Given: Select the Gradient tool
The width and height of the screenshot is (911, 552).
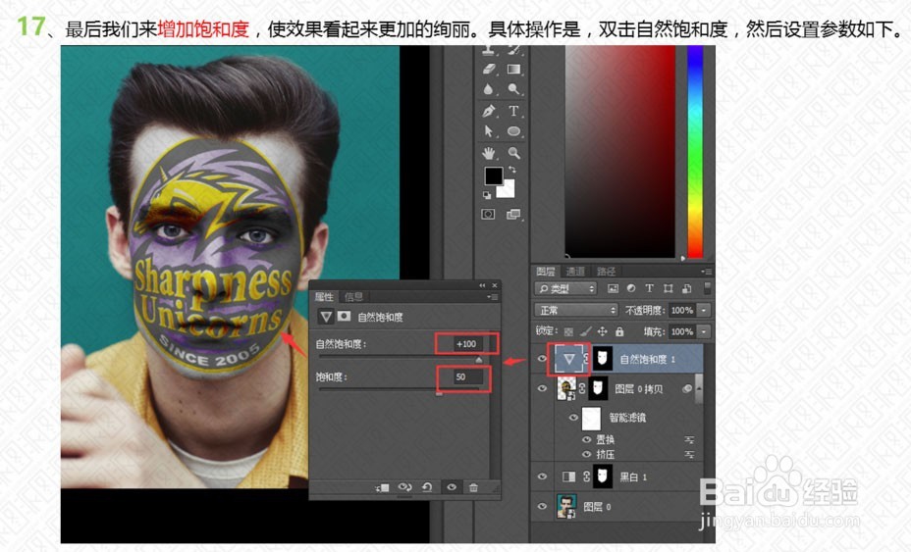Looking at the screenshot, I should pyautogui.click(x=513, y=69).
